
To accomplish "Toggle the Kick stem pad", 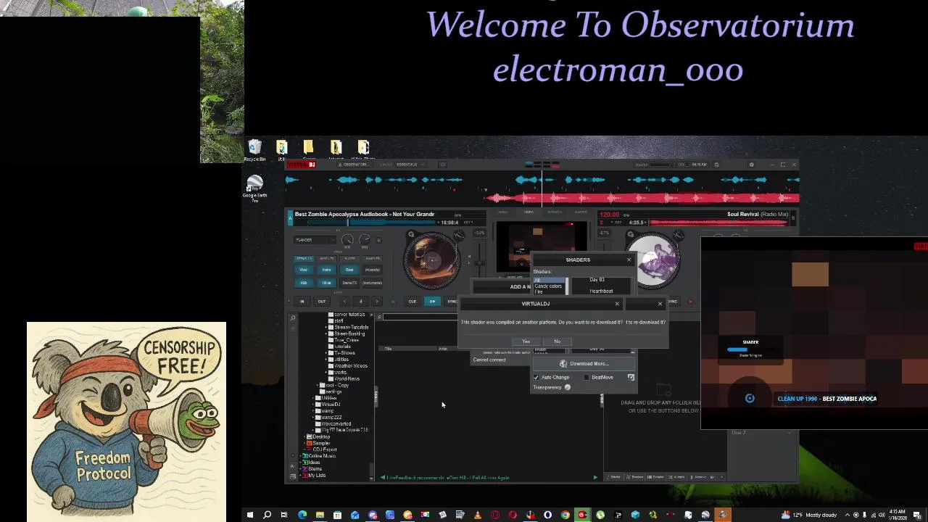I will click(304, 283).
